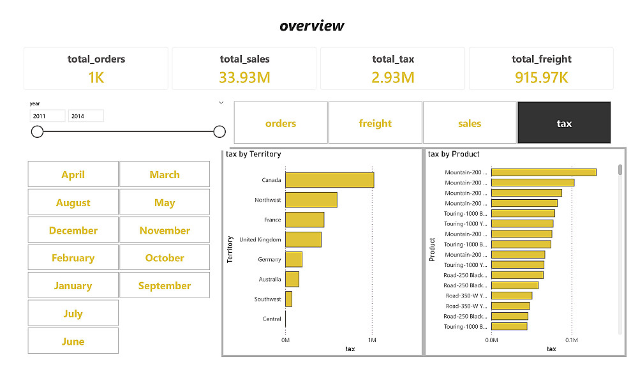
Task: Select the left handle of year slider
Action: [37, 132]
